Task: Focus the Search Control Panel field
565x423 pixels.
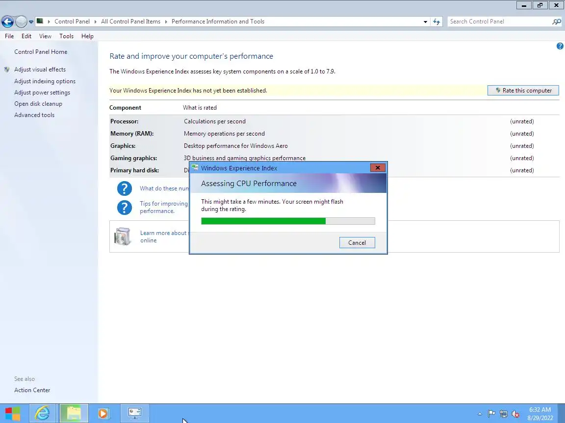Action: coord(499,22)
